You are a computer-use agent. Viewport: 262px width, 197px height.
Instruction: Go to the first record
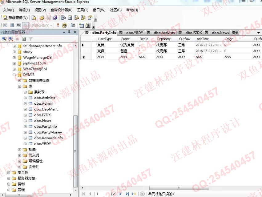pyautogui.click(x=83, y=194)
